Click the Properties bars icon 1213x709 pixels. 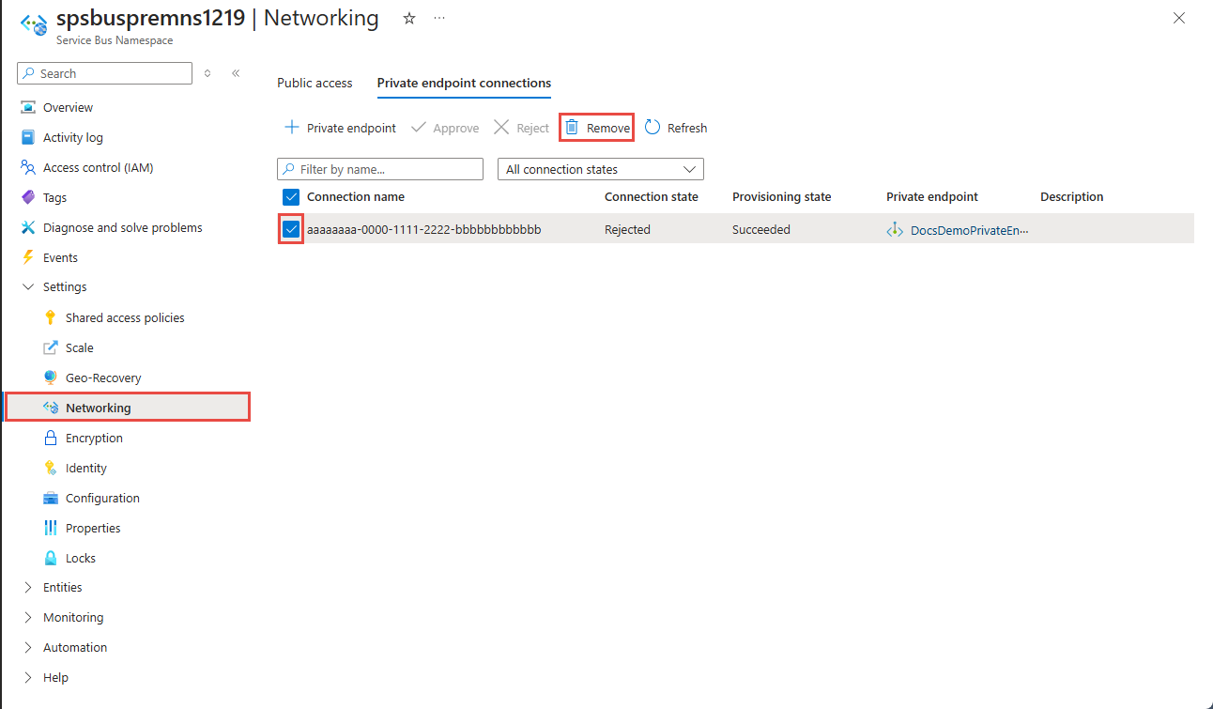51,528
